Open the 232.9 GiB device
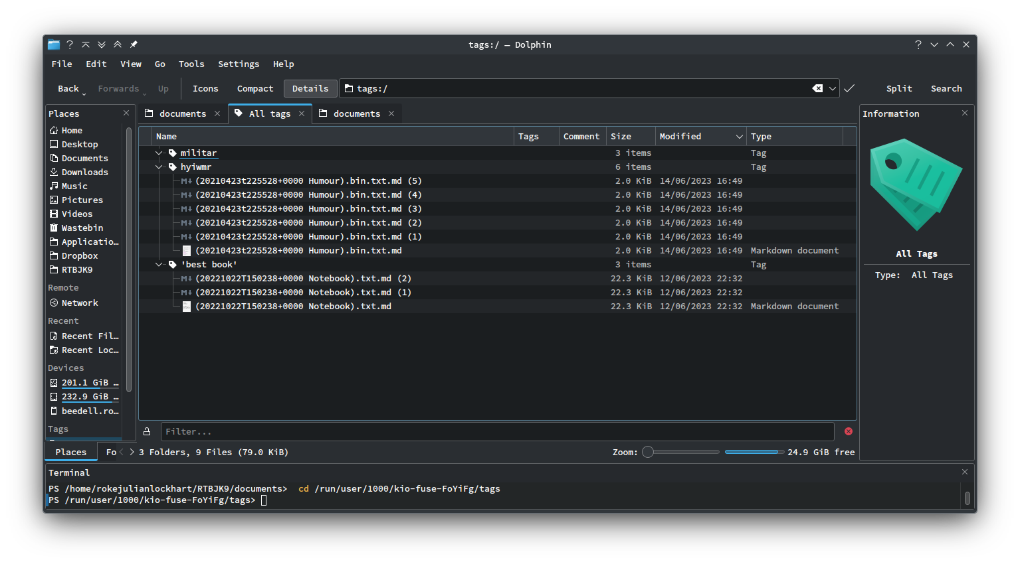Image resolution: width=1020 pixels, height=564 pixels. 84,397
